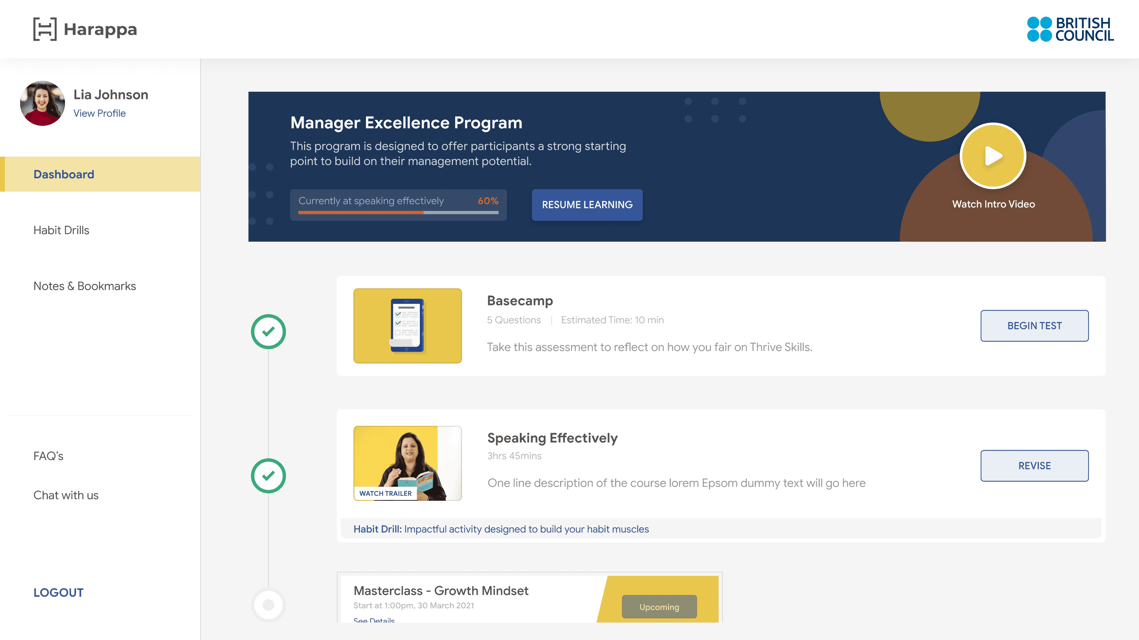Click the play button icon on intro video
The height and width of the screenshot is (640, 1139).
[993, 156]
